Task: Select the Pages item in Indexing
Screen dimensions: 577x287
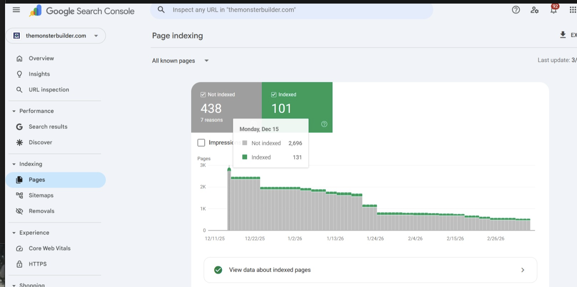Action: (55, 180)
